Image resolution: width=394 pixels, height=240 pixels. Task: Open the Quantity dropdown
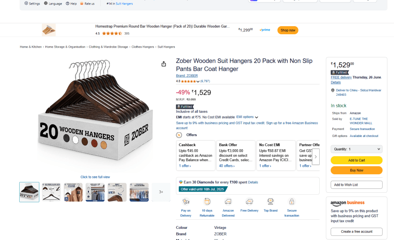coord(356,149)
